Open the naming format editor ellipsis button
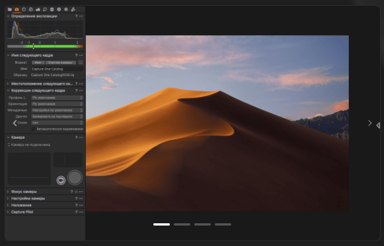 click(x=81, y=62)
